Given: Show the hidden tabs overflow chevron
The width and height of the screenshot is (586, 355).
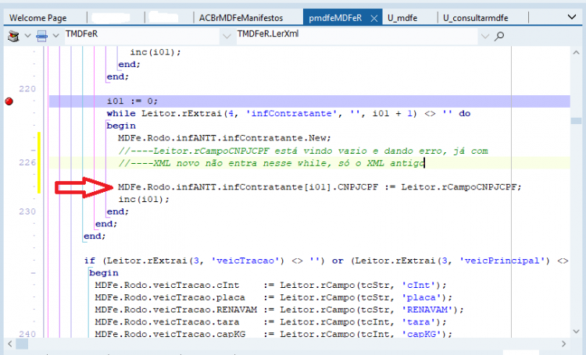Looking at the screenshot, I should pyautogui.click(x=571, y=17).
